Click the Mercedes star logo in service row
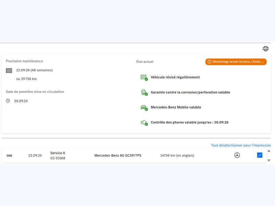275x206 pixels. pyautogui.click(x=237, y=155)
